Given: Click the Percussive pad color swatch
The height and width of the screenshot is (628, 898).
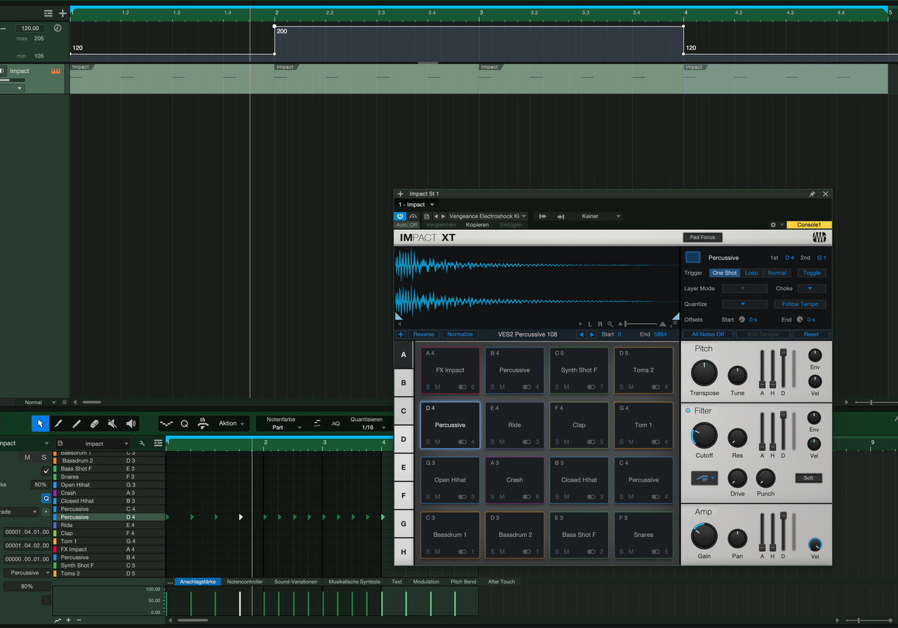Looking at the screenshot, I should pyautogui.click(x=692, y=257).
